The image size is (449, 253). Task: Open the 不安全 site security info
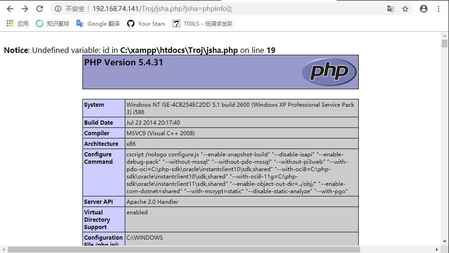coord(70,9)
